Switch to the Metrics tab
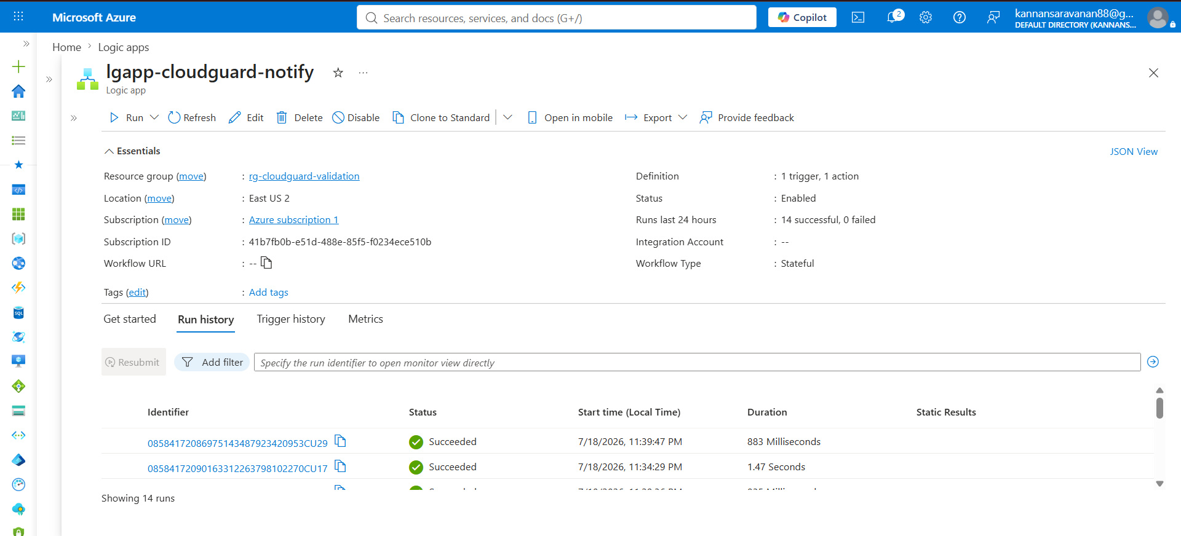Viewport: 1181px width, 536px height. tap(365, 319)
